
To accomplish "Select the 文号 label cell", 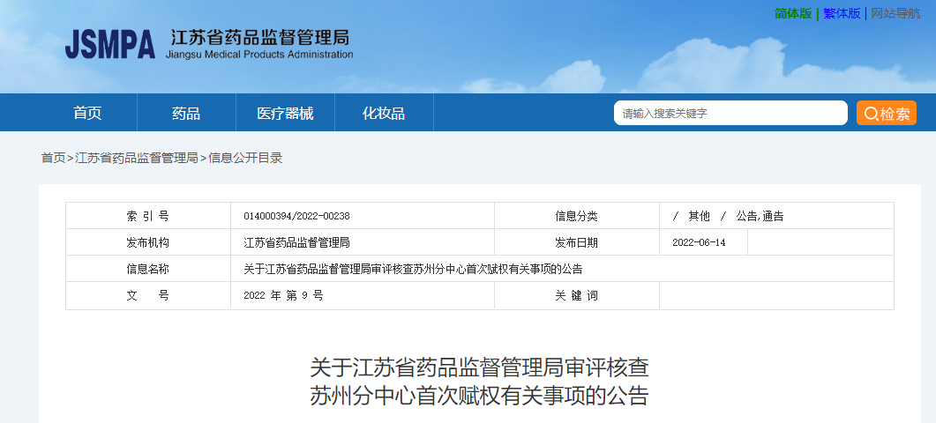I will tap(148, 295).
